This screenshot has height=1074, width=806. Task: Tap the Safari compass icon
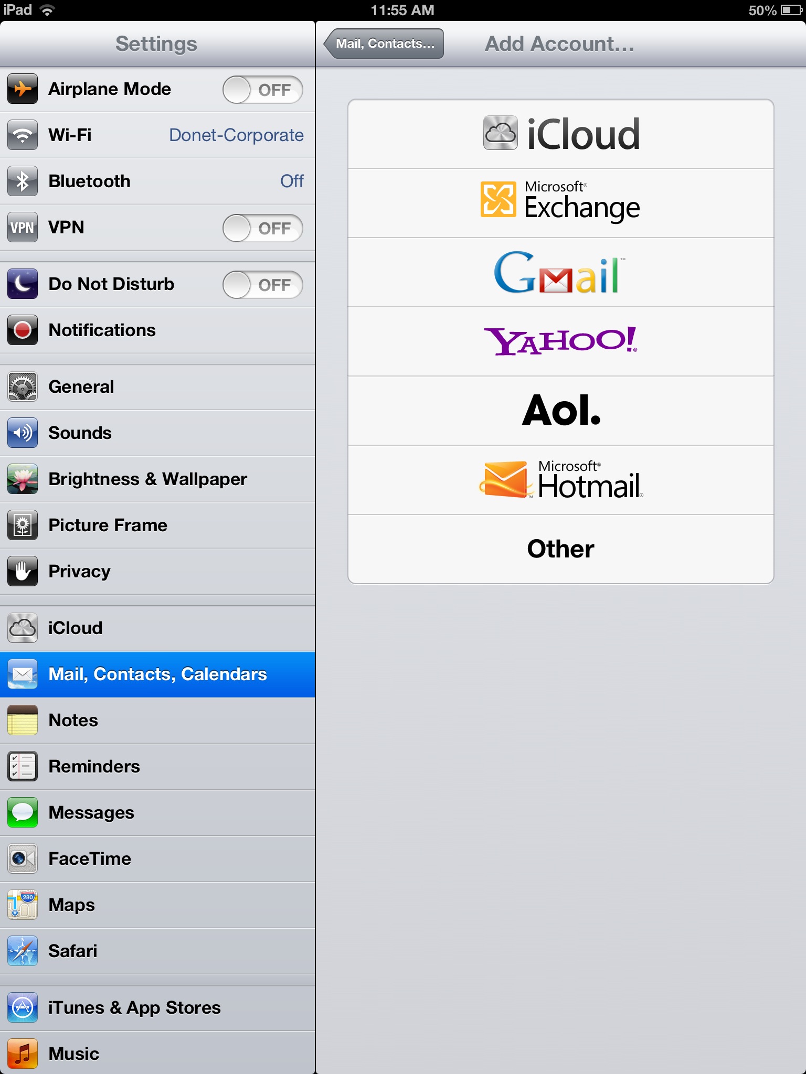[x=23, y=951]
